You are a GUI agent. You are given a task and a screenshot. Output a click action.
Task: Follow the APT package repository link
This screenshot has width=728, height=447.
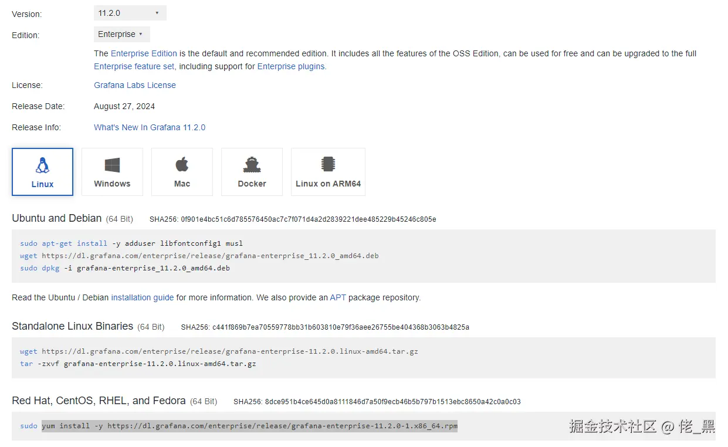pyautogui.click(x=338, y=297)
